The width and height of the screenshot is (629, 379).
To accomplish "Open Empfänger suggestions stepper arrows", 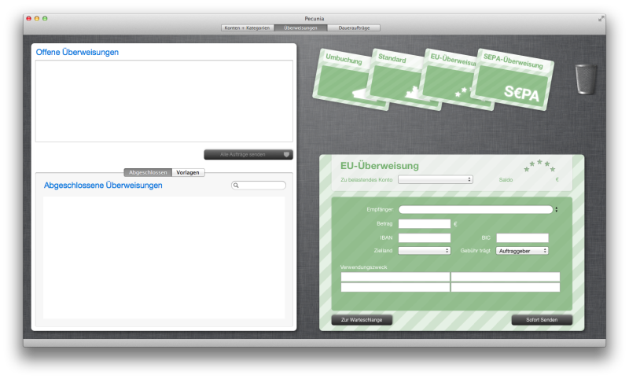I will click(557, 210).
